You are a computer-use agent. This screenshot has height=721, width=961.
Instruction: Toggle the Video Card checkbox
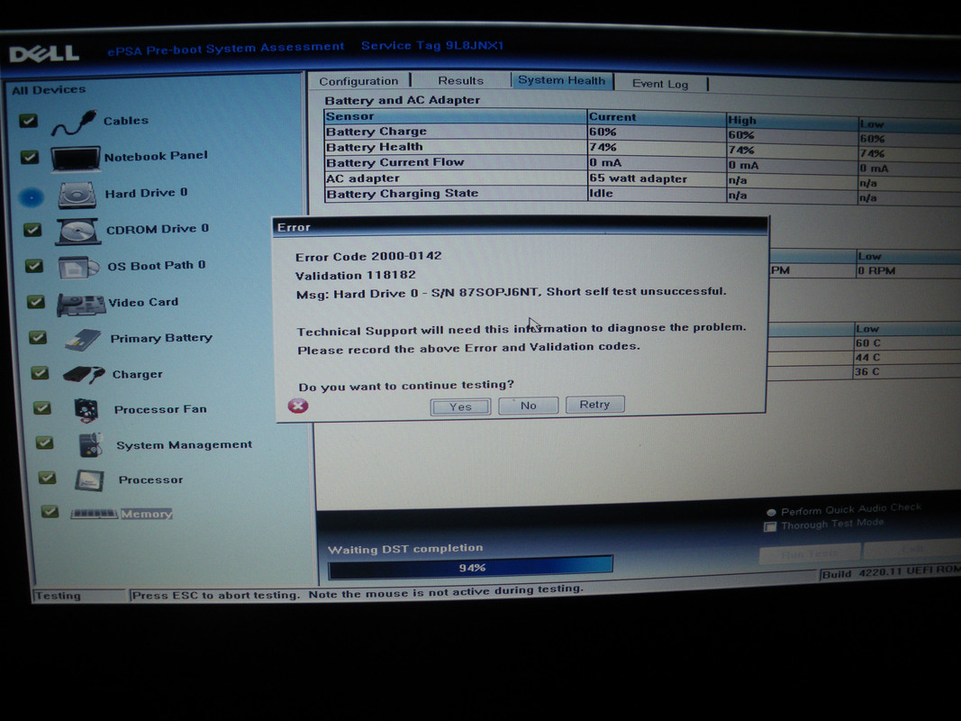pos(35,302)
